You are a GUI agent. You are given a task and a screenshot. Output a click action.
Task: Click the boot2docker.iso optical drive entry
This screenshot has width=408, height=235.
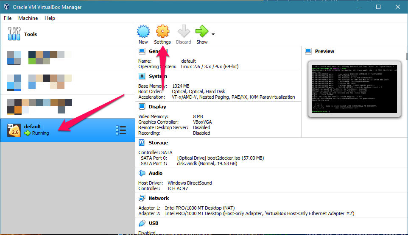coord(221,158)
